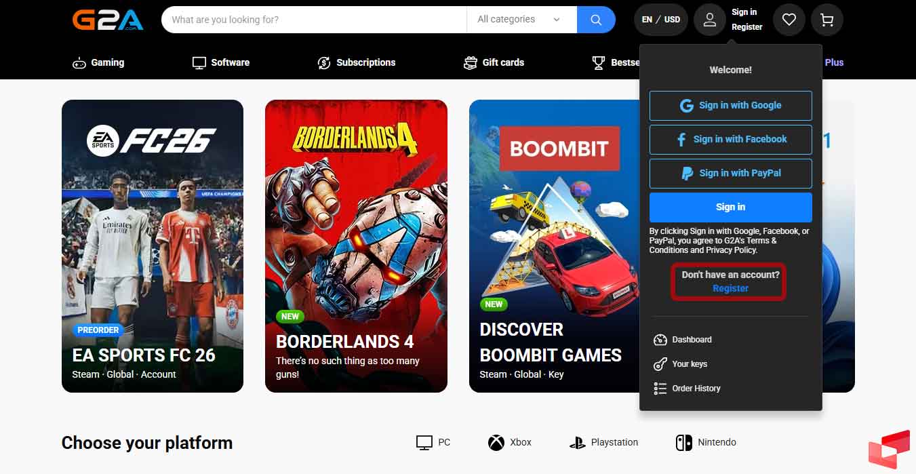Viewport: 916px width, 474px height.
Task: Select the Nintendo platform icon
Action: [x=683, y=443]
